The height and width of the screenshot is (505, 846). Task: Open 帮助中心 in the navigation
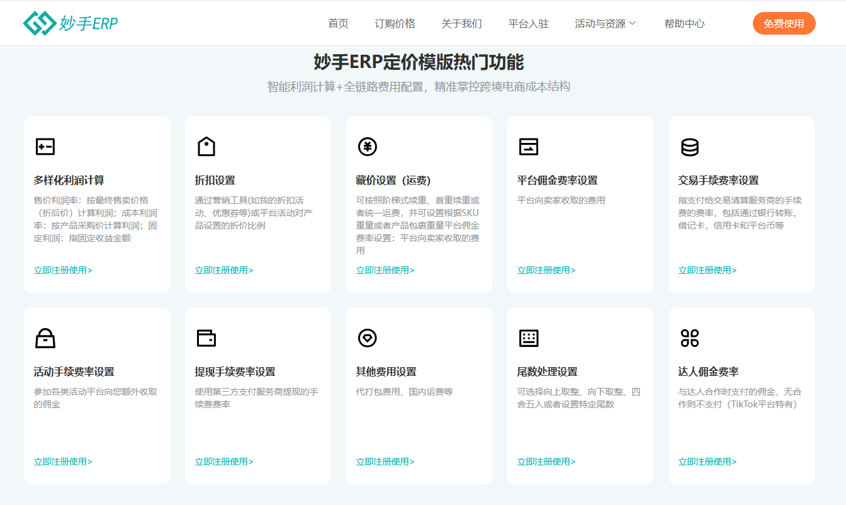684,23
